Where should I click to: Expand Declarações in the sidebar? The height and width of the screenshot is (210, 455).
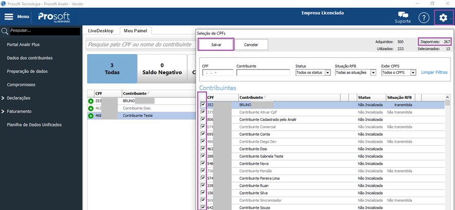[3, 98]
